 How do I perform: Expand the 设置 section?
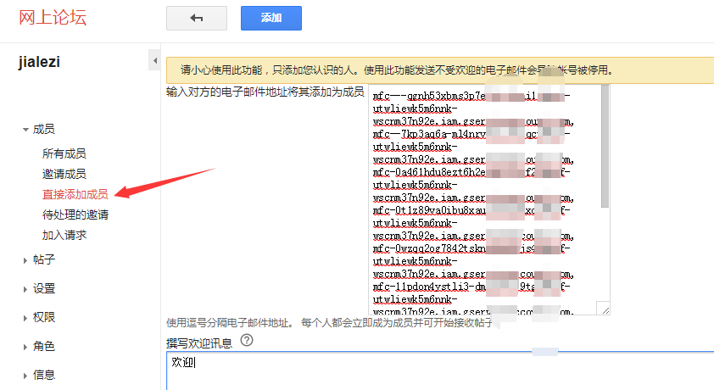point(43,288)
